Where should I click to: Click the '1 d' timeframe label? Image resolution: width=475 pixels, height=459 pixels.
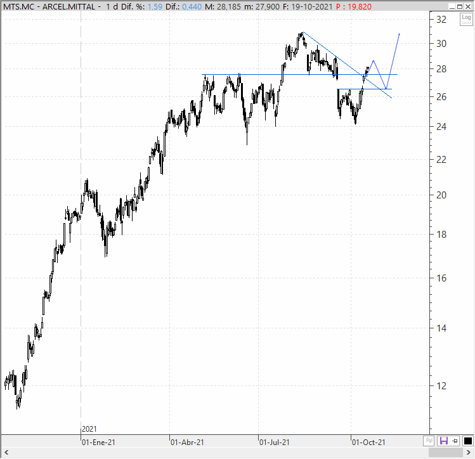coord(112,7)
